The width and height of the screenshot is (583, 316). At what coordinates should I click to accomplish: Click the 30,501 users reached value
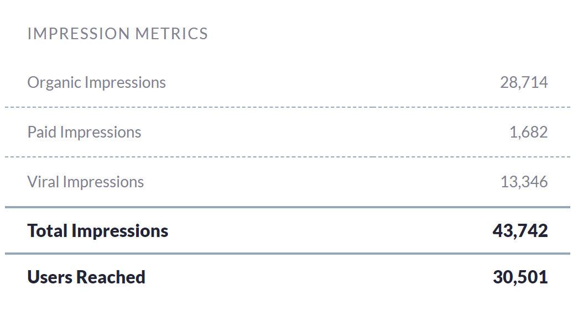click(519, 277)
